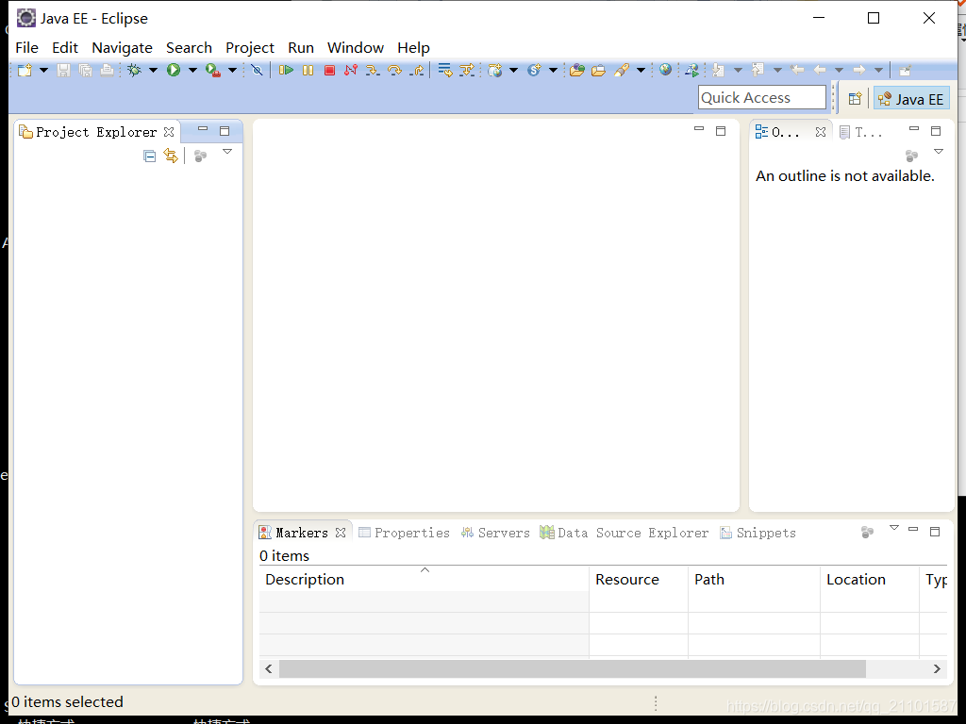This screenshot has width=966, height=724.
Task: Sort by the Description column header
Action: [304, 579]
